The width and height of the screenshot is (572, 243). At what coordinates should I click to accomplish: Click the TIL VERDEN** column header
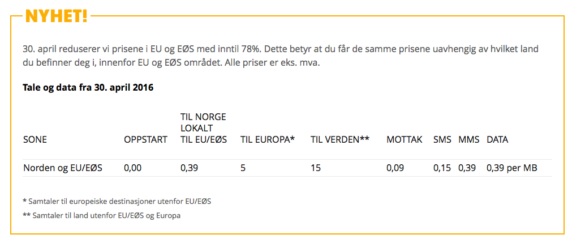(x=340, y=139)
